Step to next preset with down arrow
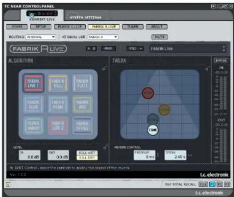The height and width of the screenshot is (197, 234). [x=224, y=51]
